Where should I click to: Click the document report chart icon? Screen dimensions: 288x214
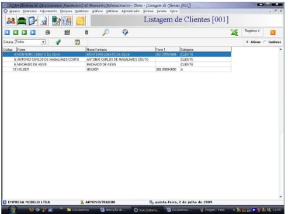[43, 21]
